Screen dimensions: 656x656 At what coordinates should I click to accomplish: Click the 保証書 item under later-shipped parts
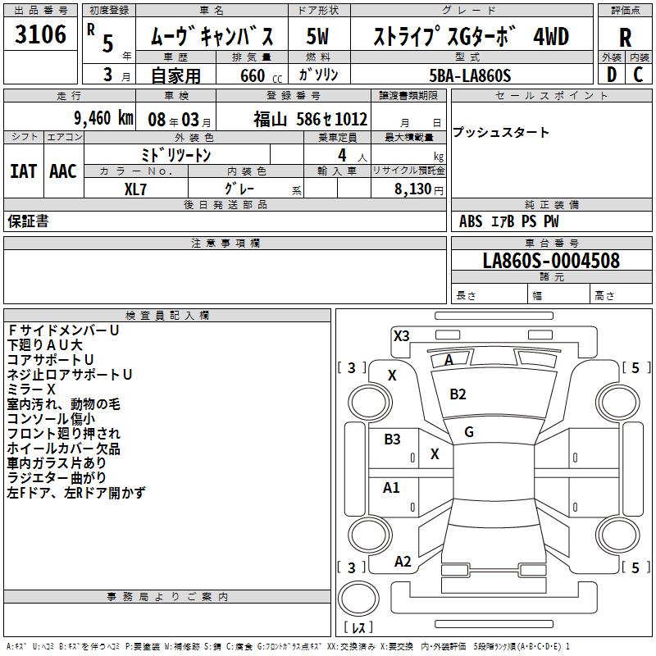tap(28, 221)
